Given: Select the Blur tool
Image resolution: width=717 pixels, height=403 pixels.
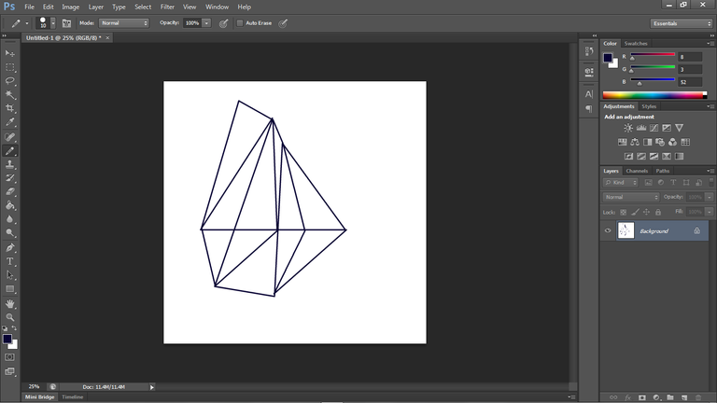Looking at the screenshot, I should click(x=9, y=219).
